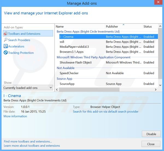
Task: Open Find more toolbars and extensions link
Action: point(28,141)
